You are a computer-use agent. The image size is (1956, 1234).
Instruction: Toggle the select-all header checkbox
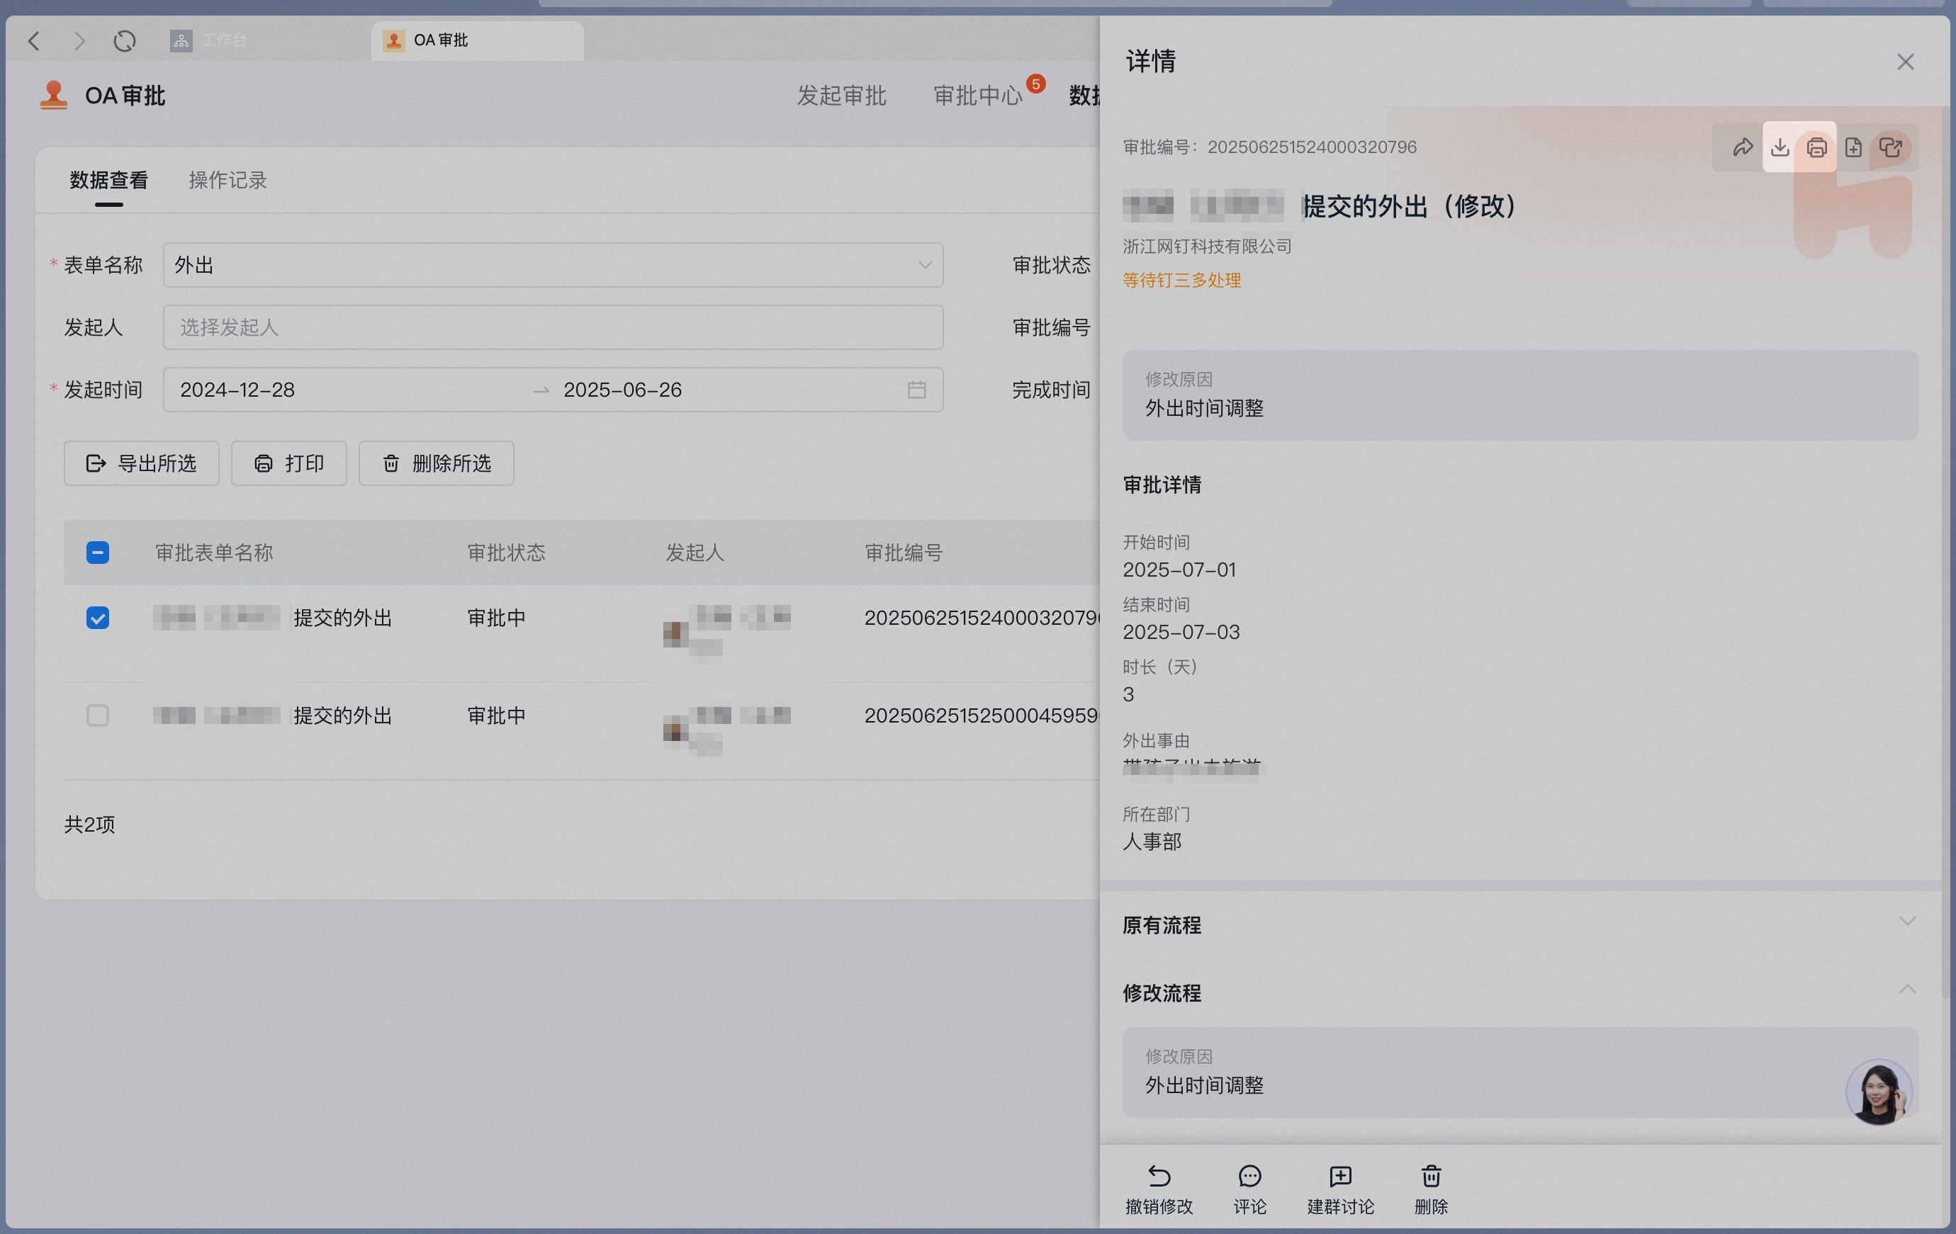(x=98, y=553)
